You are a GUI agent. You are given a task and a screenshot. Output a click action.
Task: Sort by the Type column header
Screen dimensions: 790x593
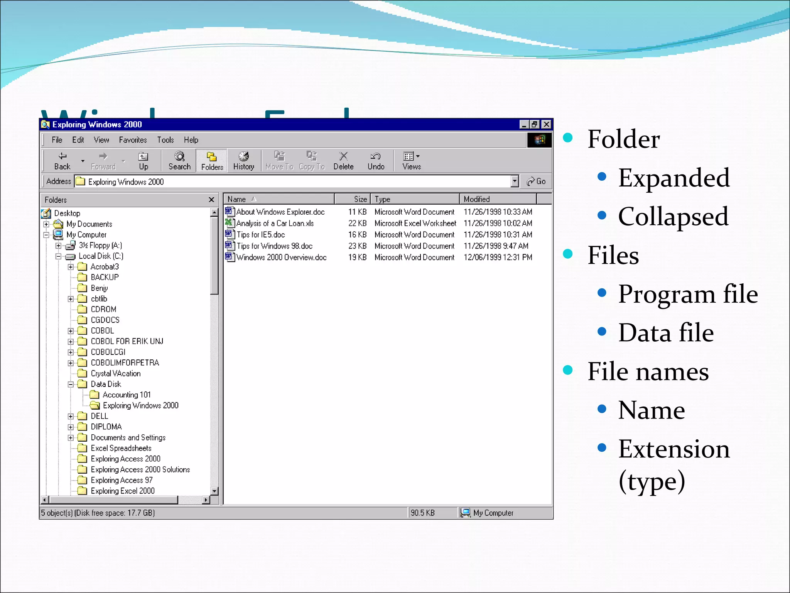pos(415,199)
